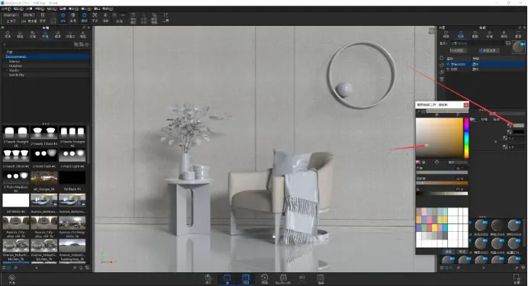Click the Material Graph button
Image resolution: width=528 pixels, height=286 pixels.
click(459, 50)
